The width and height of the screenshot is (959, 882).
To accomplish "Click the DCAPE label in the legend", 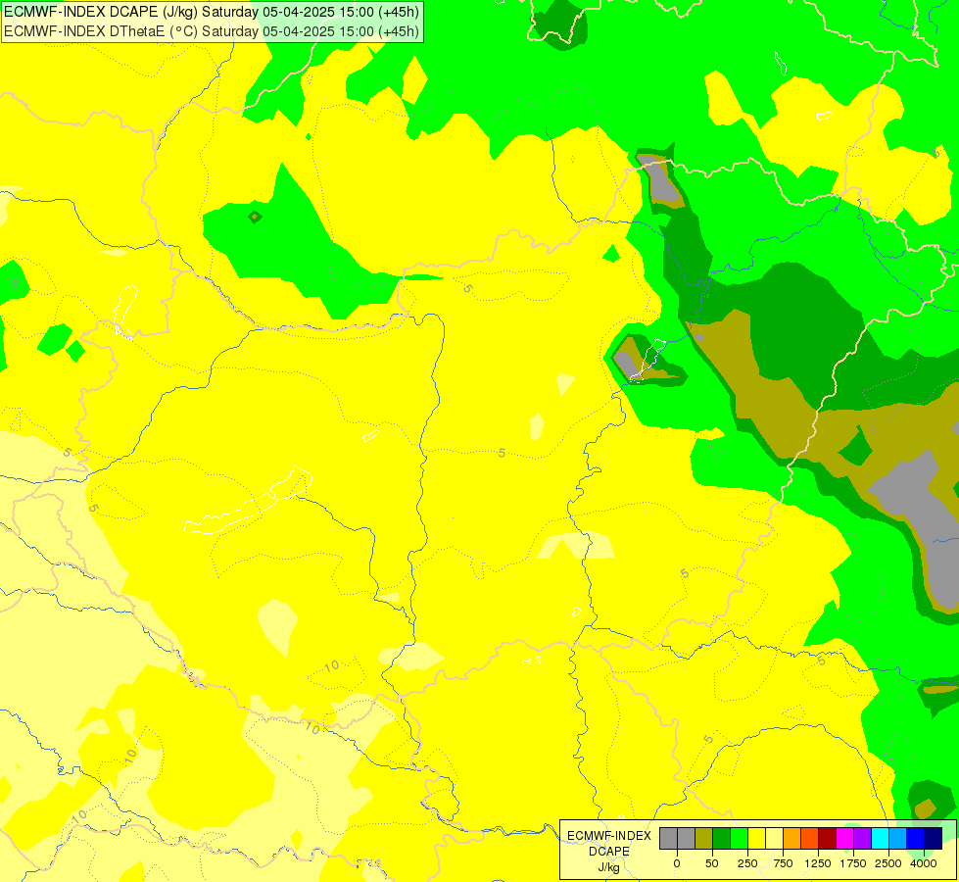I will coord(609,852).
